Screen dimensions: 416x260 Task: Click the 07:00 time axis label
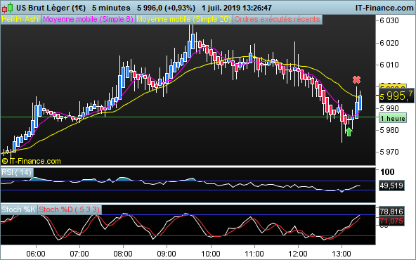click(79, 254)
